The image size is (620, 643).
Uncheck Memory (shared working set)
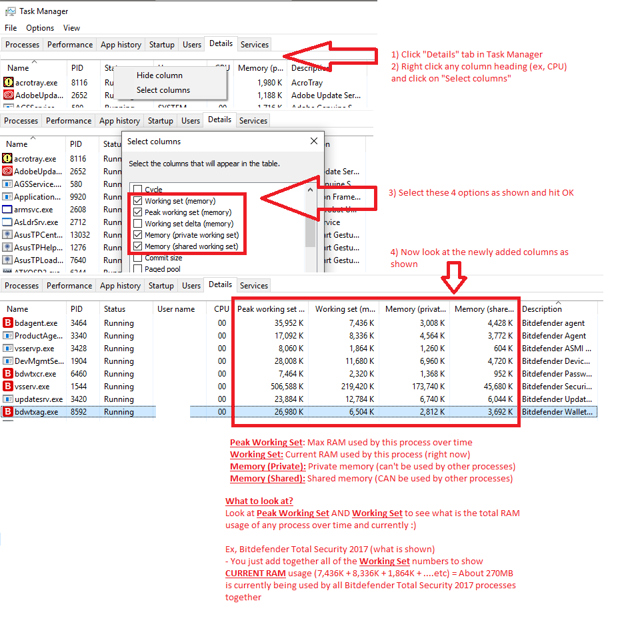[138, 246]
